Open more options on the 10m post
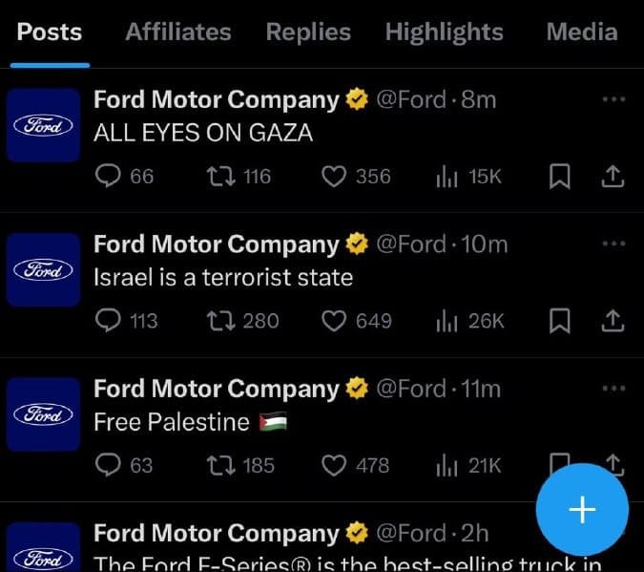This screenshot has width=644, height=572. click(613, 244)
